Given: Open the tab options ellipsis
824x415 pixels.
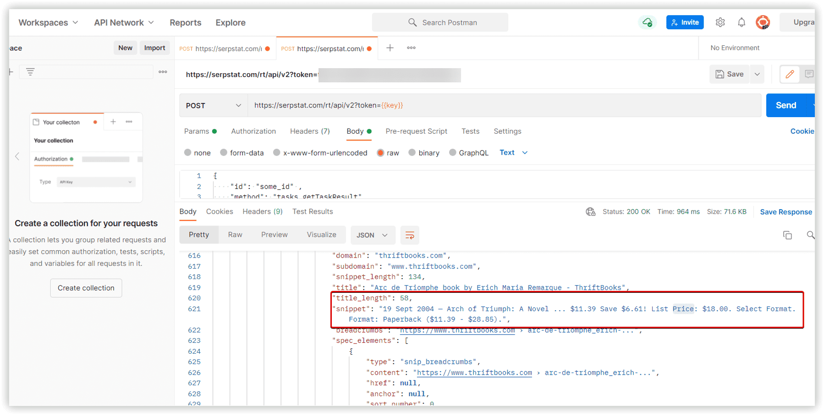Looking at the screenshot, I should [x=411, y=48].
